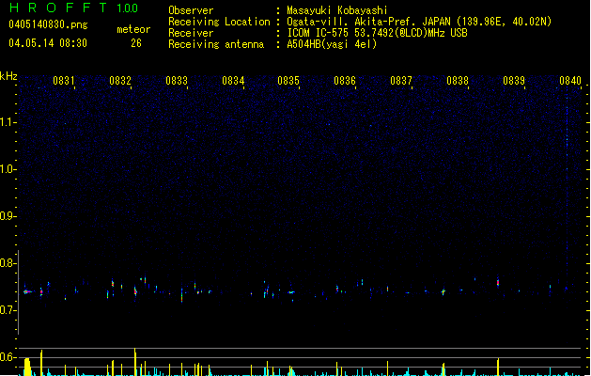Click the Receiving antenna field label

(x=216, y=44)
